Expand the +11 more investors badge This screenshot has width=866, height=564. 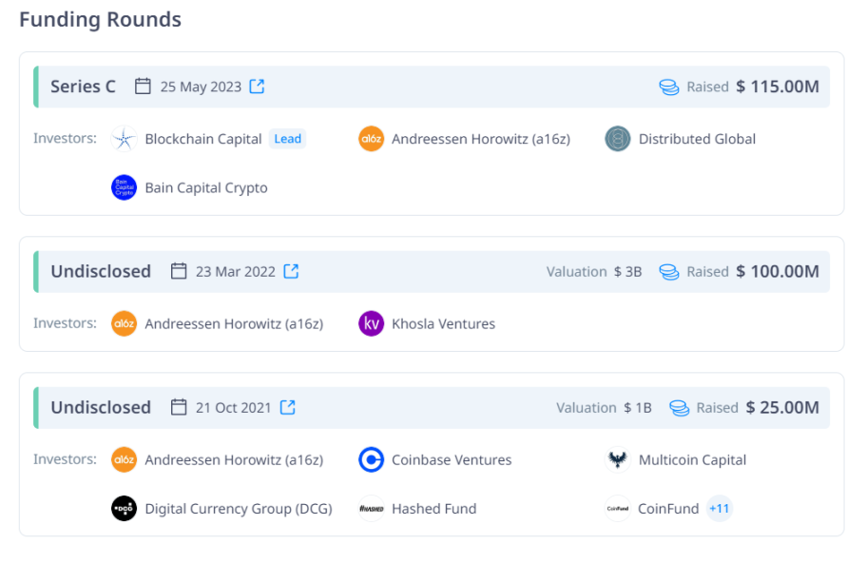tap(719, 508)
